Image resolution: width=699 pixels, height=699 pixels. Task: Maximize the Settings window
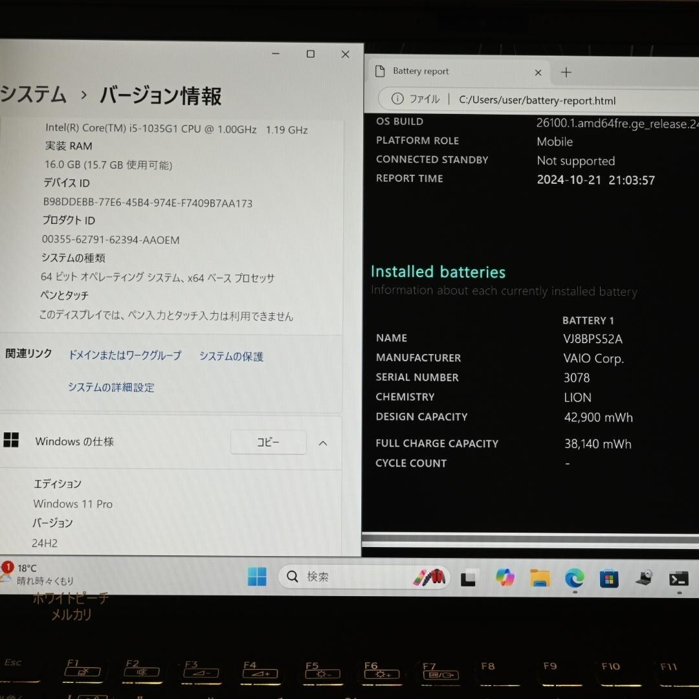[x=311, y=54]
